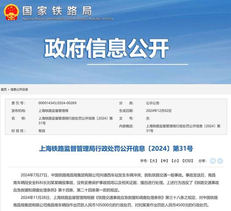Click the 字号 label
This screenshot has width=231, height=211.
(x=144, y=161)
